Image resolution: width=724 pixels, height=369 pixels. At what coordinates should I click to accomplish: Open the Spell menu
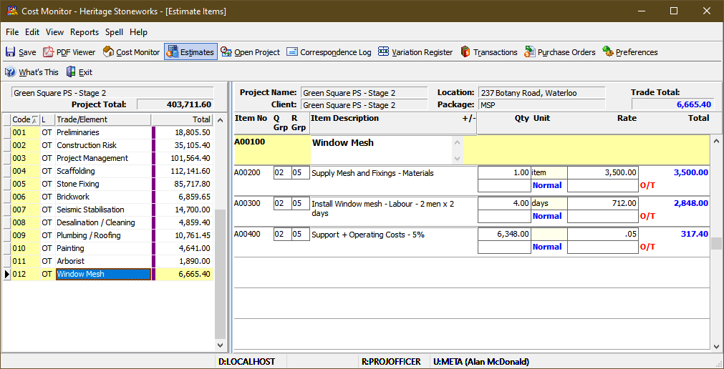(114, 32)
